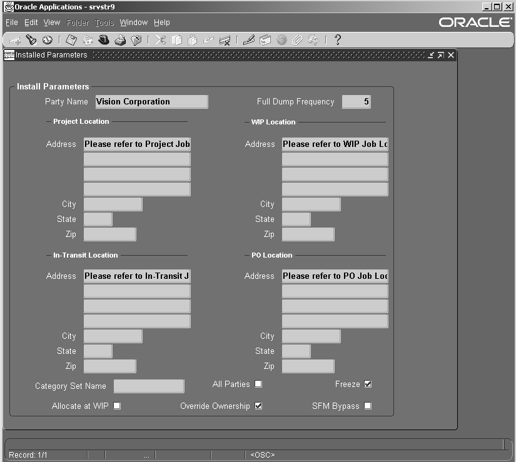Image resolution: width=516 pixels, height=462 pixels.
Task: Click the Record: 1/1 status bar text
Action: click(x=28, y=454)
